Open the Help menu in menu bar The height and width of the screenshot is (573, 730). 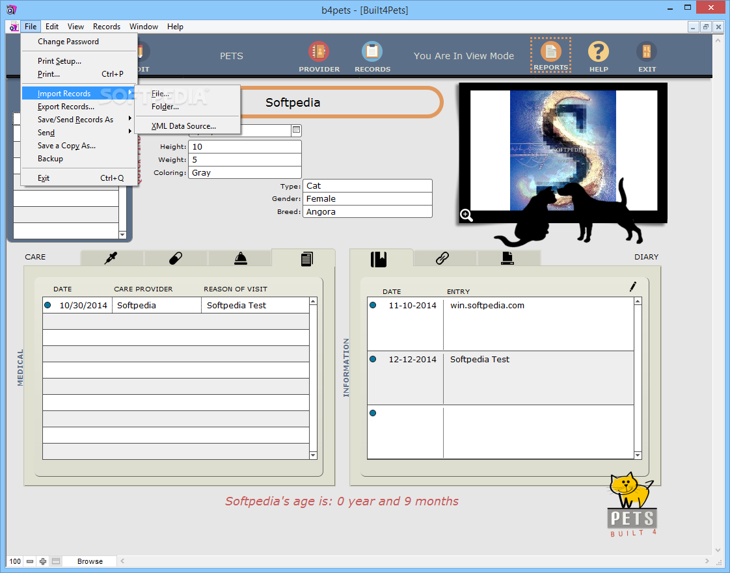[175, 27]
